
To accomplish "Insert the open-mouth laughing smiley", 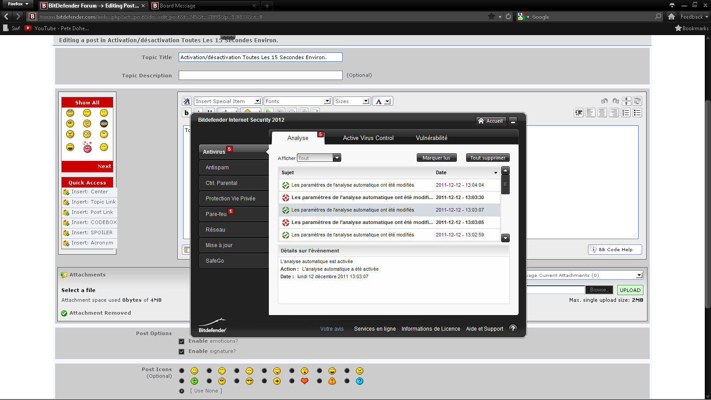I will coord(70,147).
